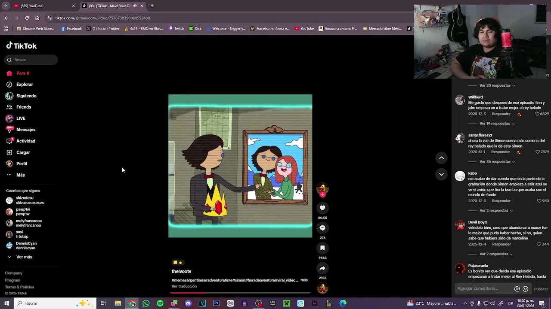Image resolution: width=551 pixels, height=309 pixels.
Task: Open Terms & Policies footer link
Action: [x=19, y=287]
